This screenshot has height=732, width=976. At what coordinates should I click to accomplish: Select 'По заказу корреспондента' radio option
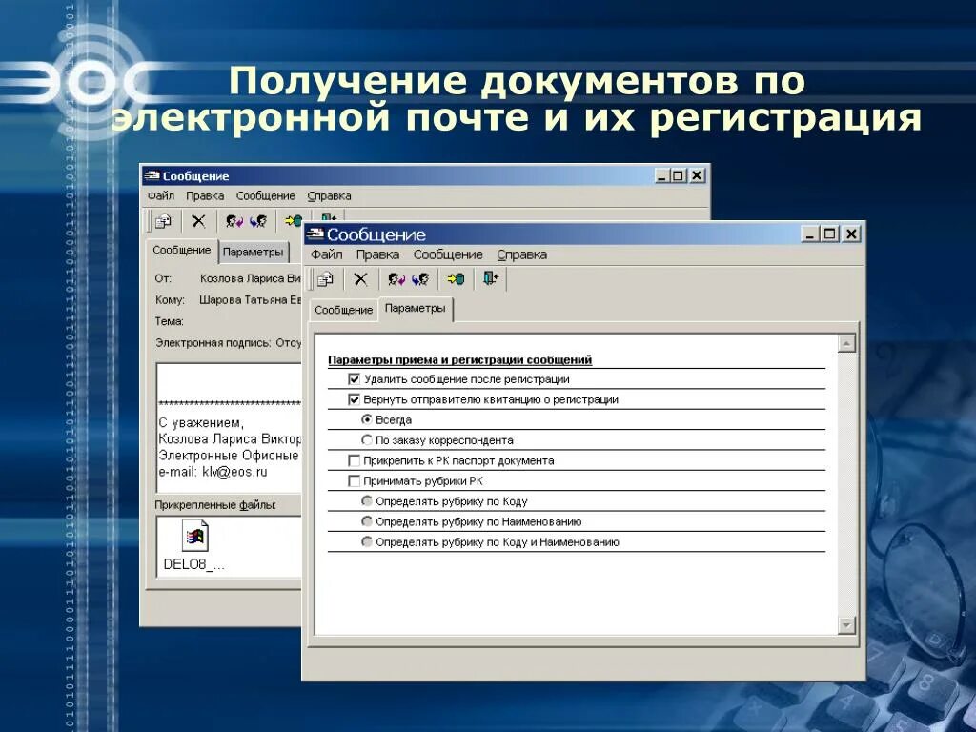click(x=367, y=440)
